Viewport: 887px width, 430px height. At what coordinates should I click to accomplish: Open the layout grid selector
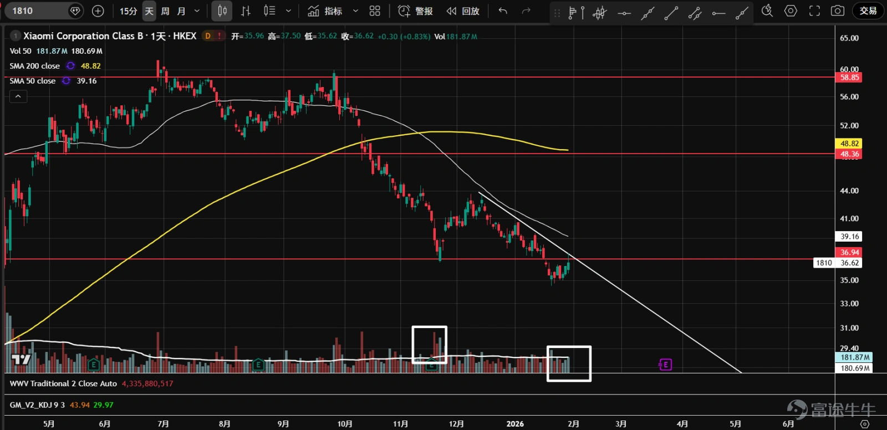click(375, 11)
